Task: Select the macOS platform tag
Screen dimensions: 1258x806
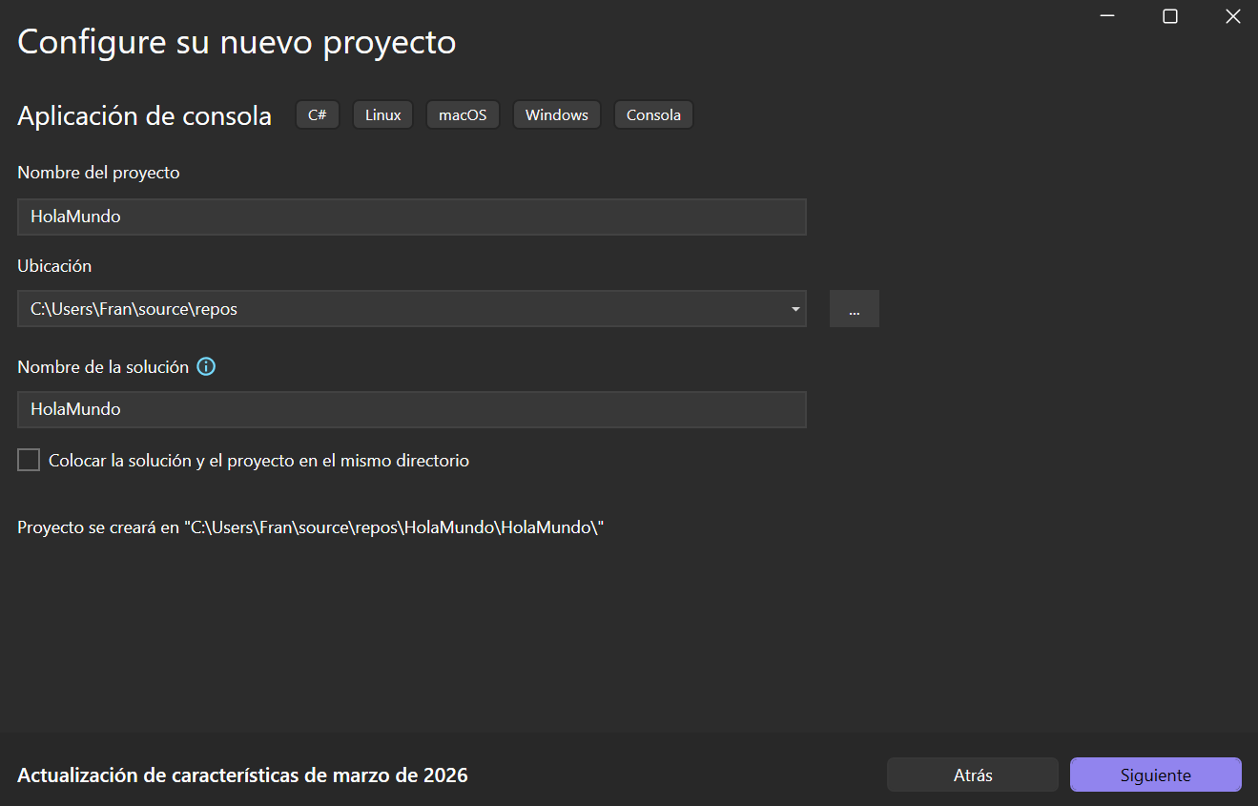Action: click(462, 114)
